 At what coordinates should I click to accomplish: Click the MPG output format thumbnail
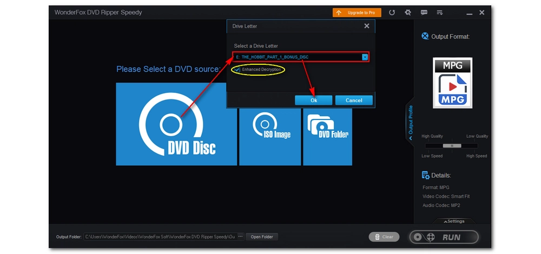tap(452, 83)
